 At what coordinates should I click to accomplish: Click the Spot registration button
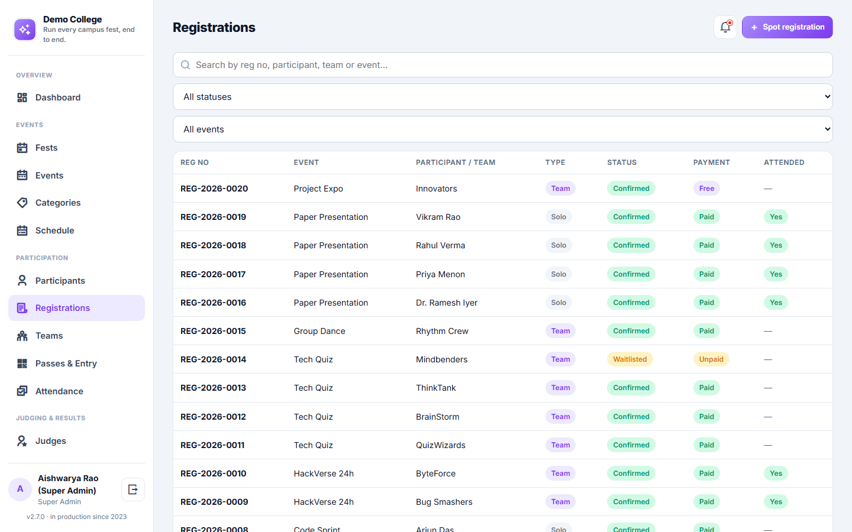point(788,27)
